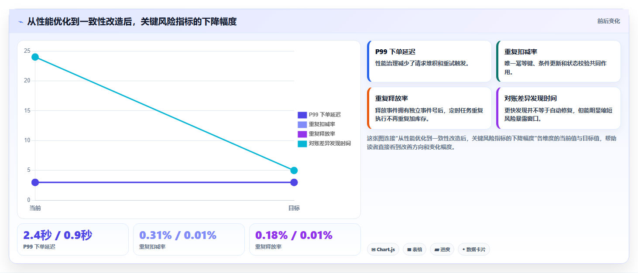Click the 当前 x-axis label
638x273 pixels.
coord(35,208)
